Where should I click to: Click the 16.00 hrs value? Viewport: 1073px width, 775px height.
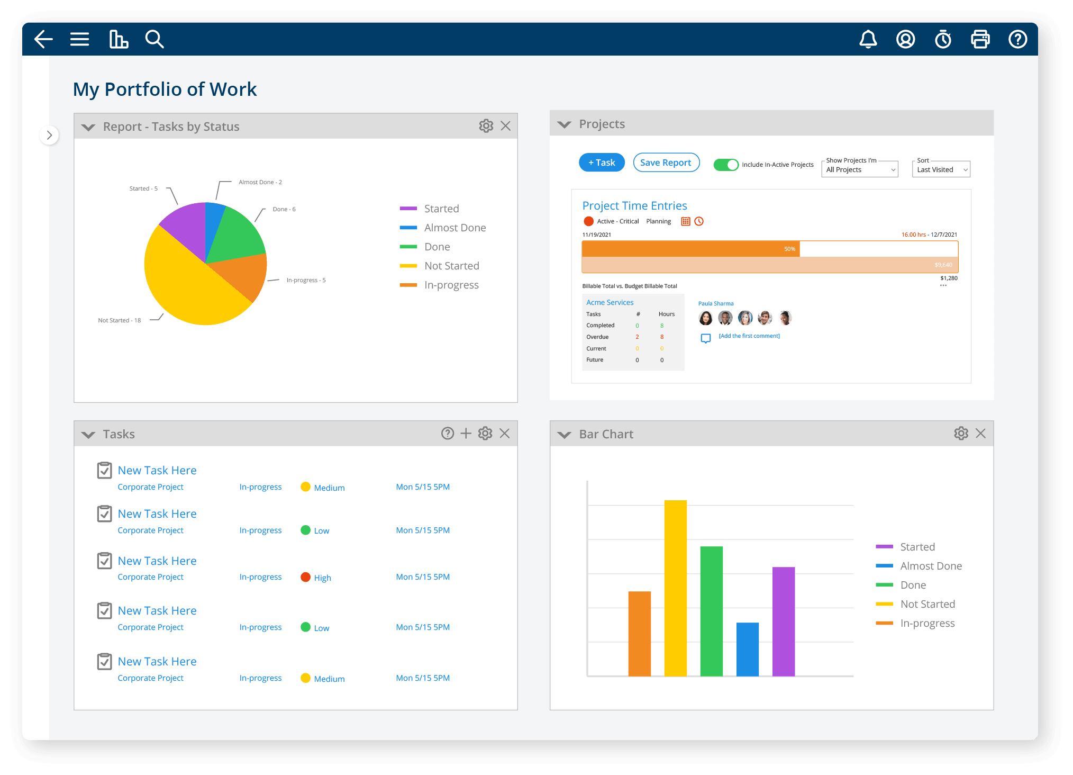click(914, 235)
